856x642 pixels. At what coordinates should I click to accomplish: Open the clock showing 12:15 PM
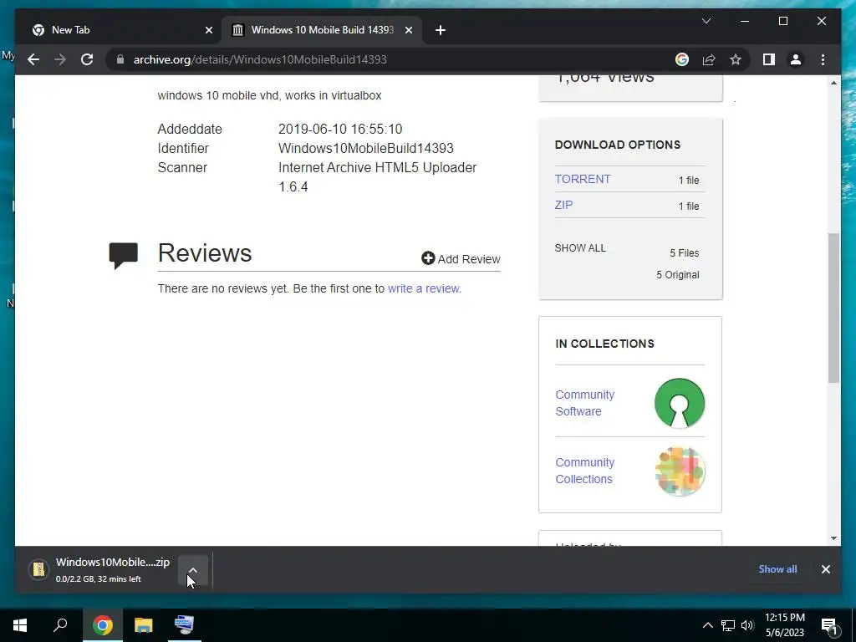click(x=784, y=625)
